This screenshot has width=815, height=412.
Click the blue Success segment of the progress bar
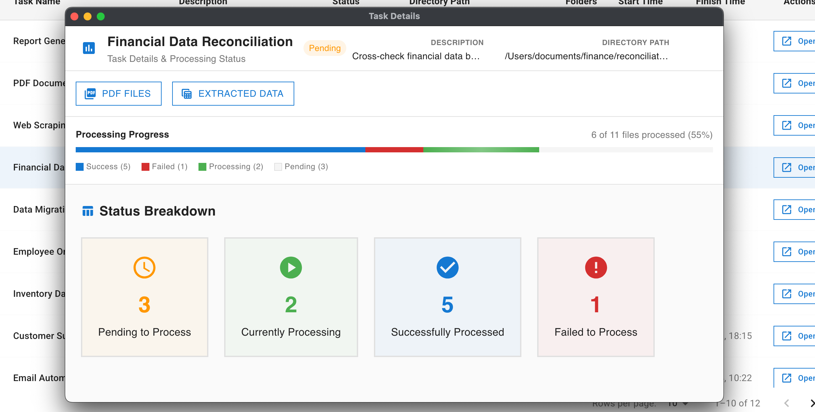tap(220, 150)
